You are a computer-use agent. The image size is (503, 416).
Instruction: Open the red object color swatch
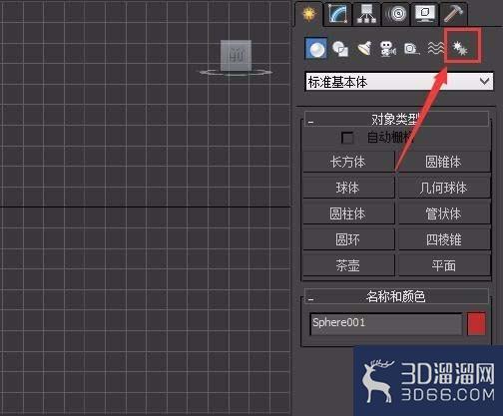tap(476, 323)
